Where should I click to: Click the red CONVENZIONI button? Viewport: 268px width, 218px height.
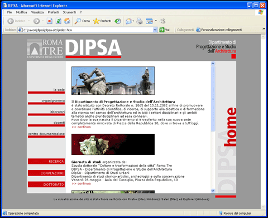click(x=46, y=173)
